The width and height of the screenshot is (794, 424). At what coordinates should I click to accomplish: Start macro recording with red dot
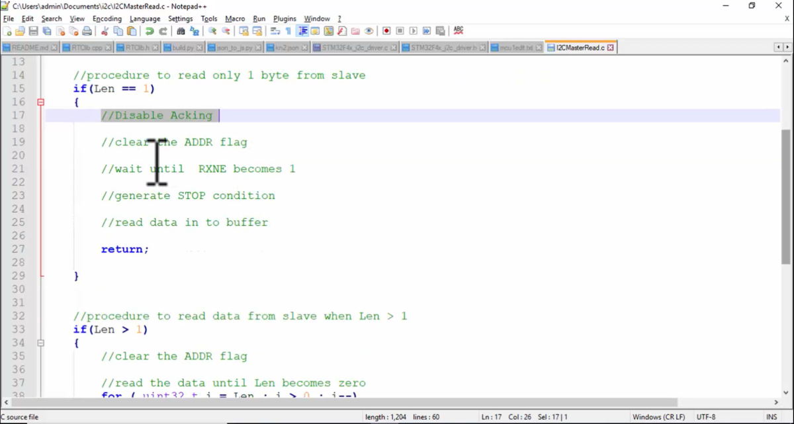[386, 31]
